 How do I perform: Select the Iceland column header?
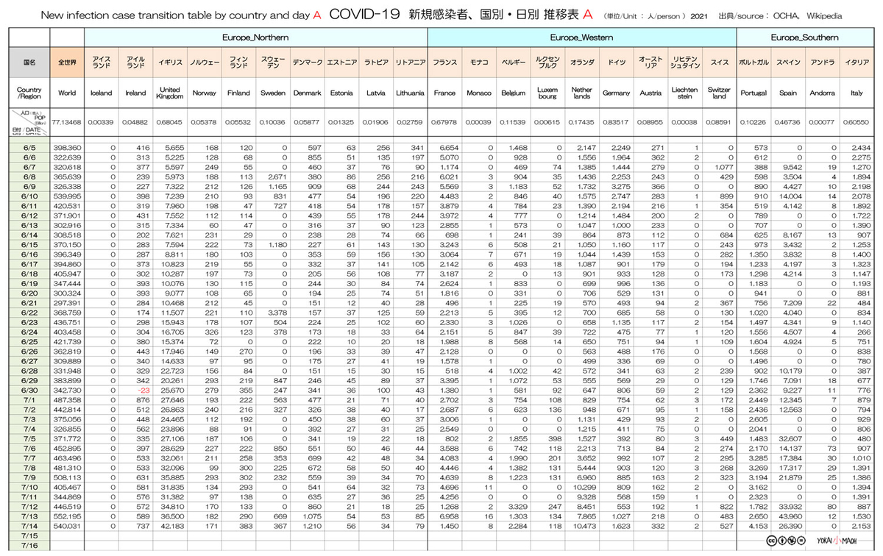click(x=101, y=93)
